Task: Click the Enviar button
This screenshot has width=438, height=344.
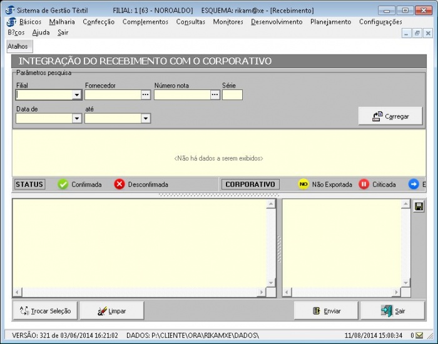Action: click(x=326, y=311)
